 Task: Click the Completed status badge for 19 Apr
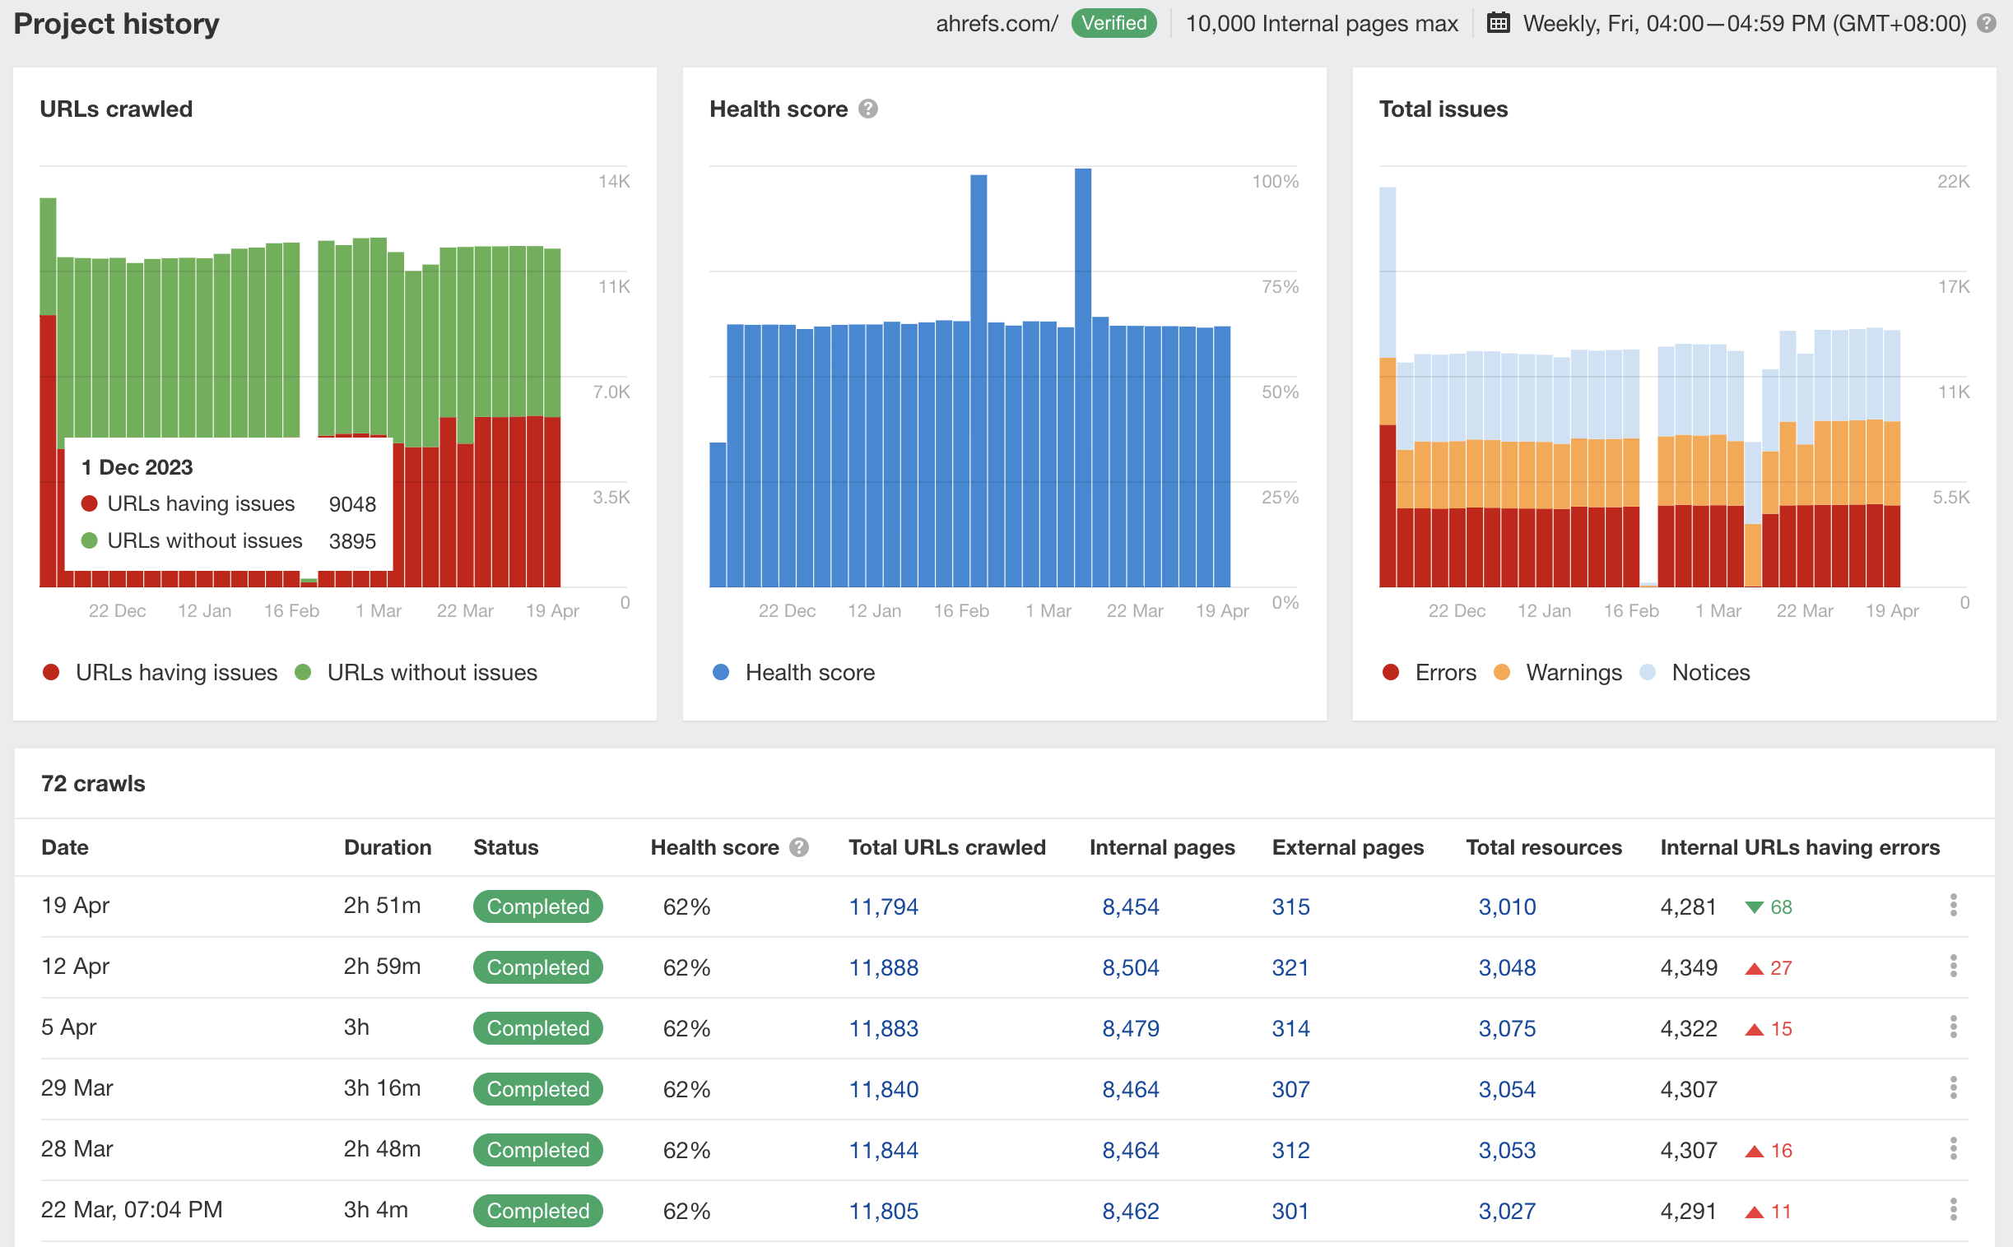point(537,906)
